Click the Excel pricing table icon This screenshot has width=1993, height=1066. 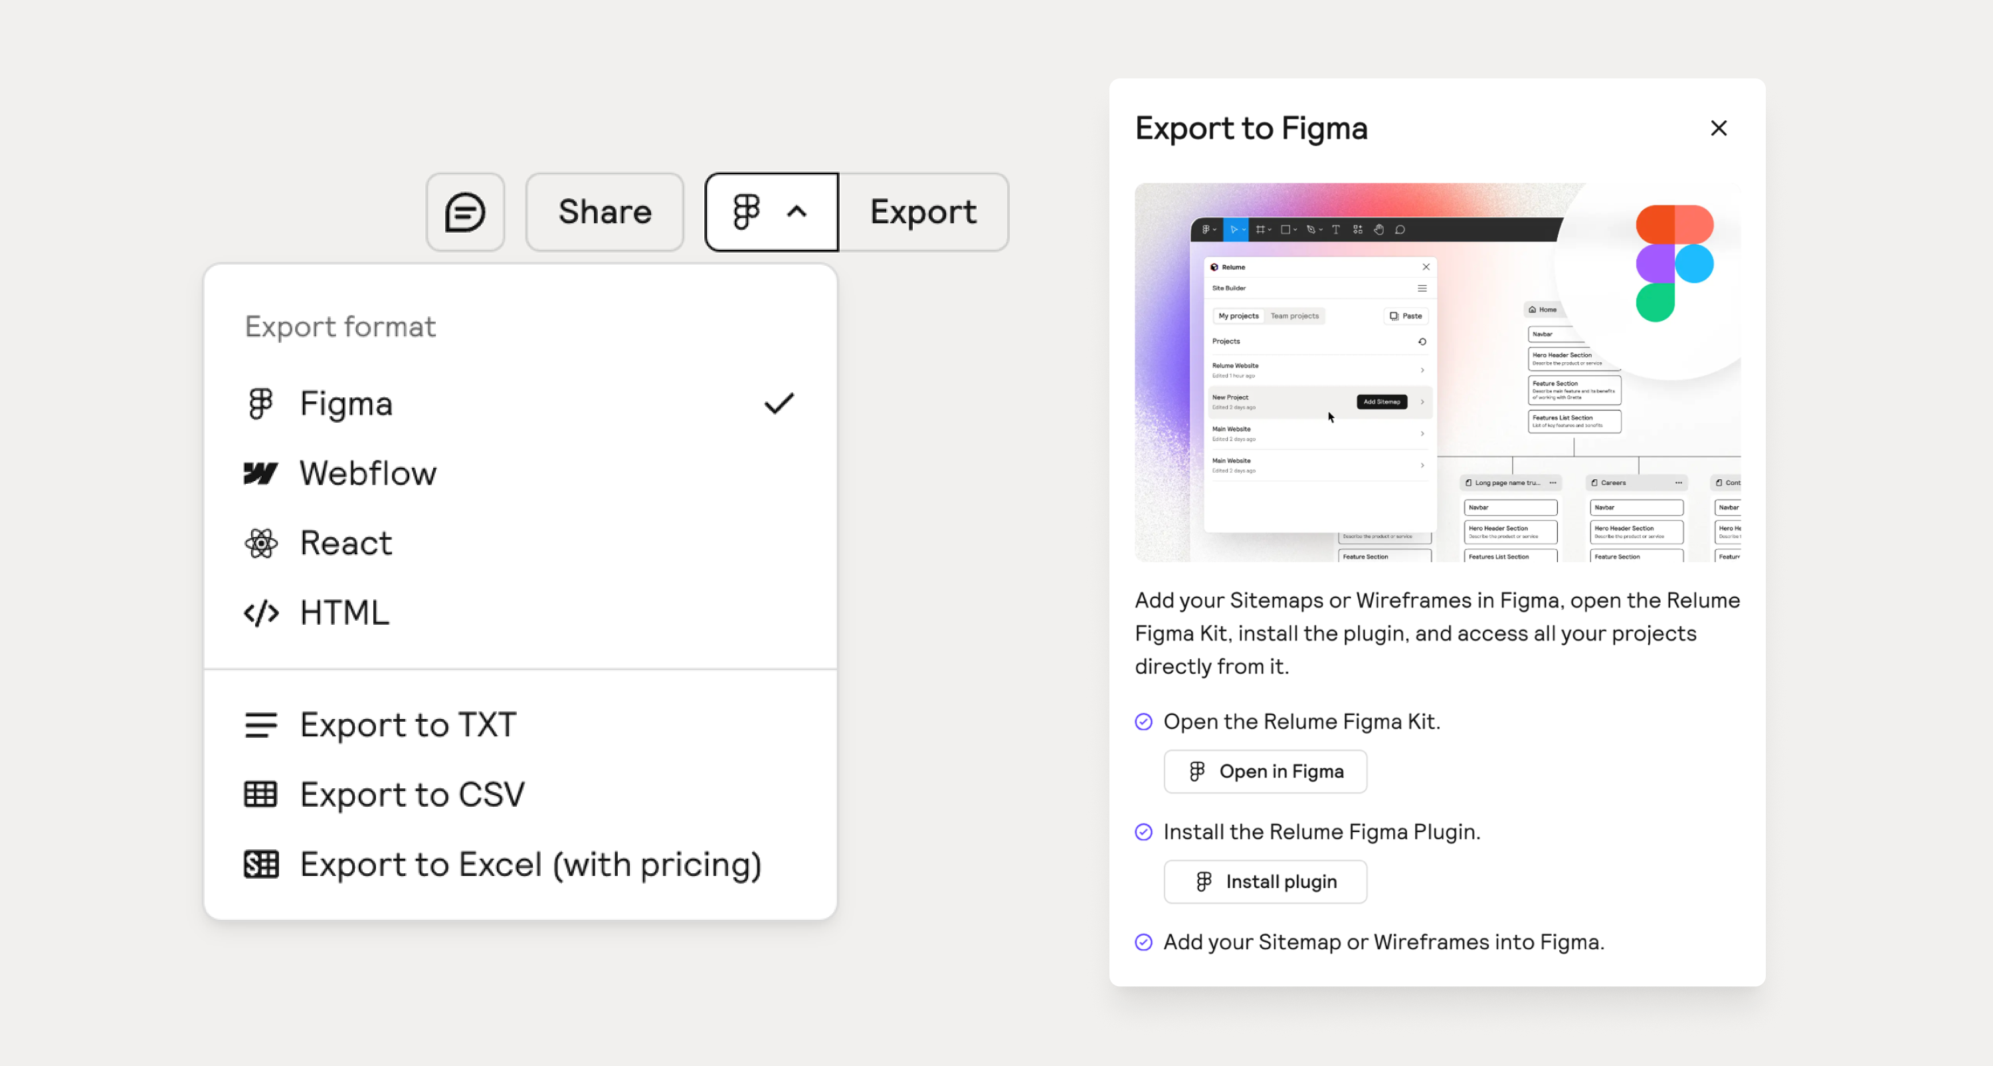click(260, 864)
